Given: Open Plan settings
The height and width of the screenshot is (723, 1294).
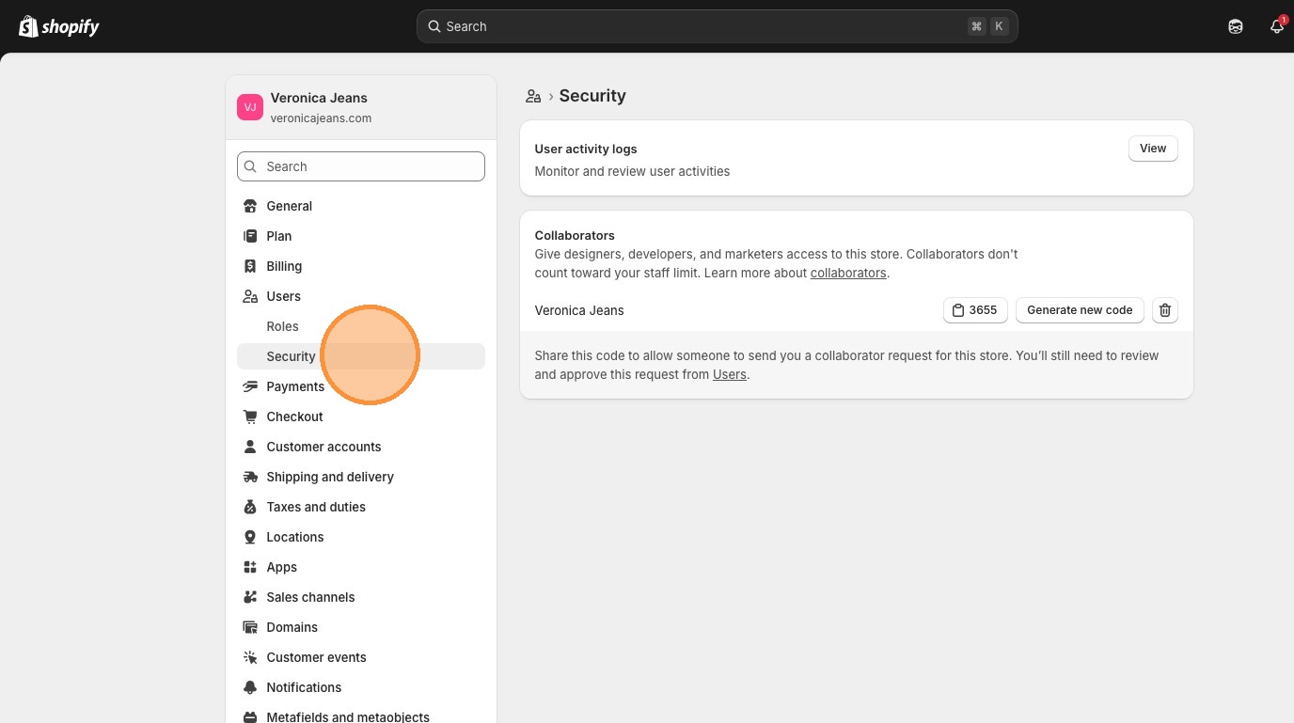Looking at the screenshot, I should 361,236.
